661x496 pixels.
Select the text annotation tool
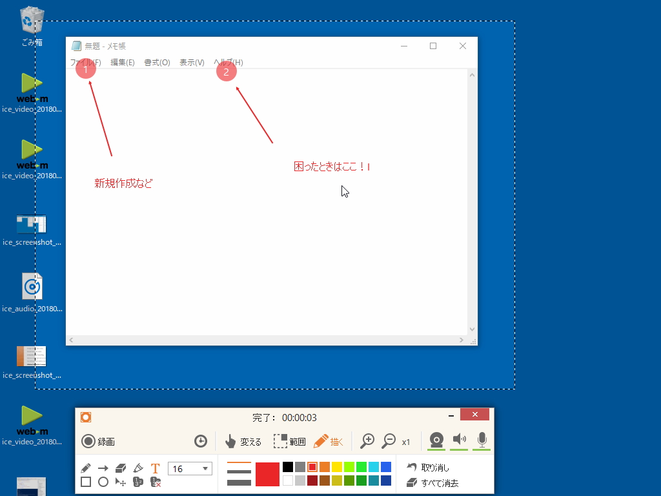(x=155, y=467)
